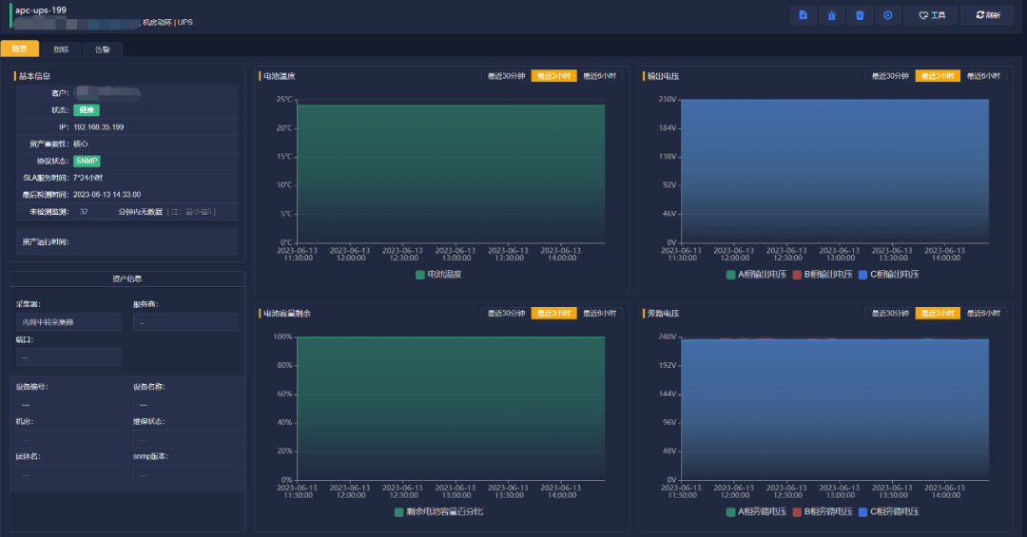Click the 机房 input field
Image resolution: width=1027 pixels, height=537 pixels.
coord(68,439)
